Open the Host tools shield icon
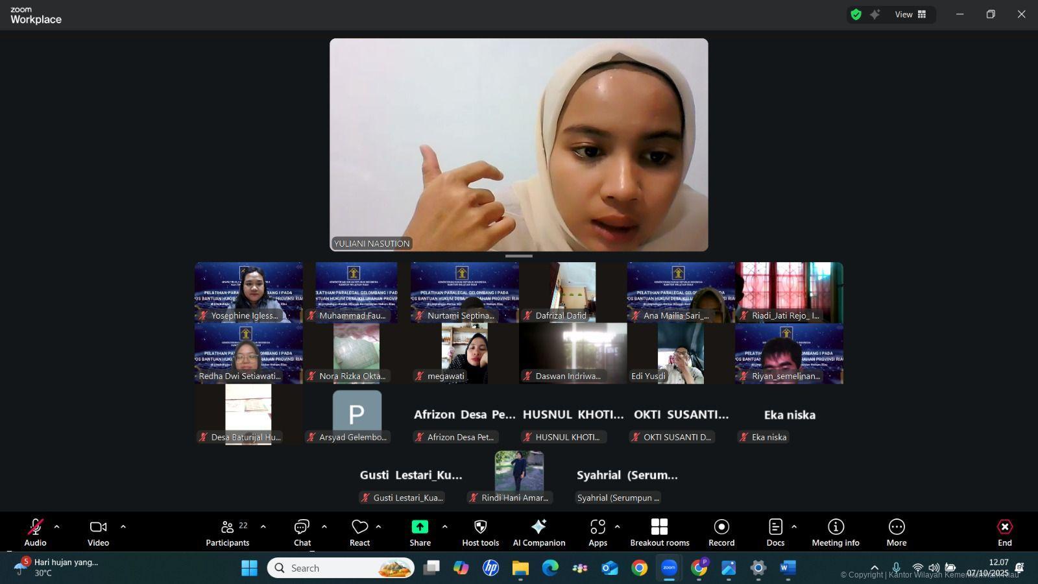This screenshot has height=584, width=1038. [x=480, y=527]
